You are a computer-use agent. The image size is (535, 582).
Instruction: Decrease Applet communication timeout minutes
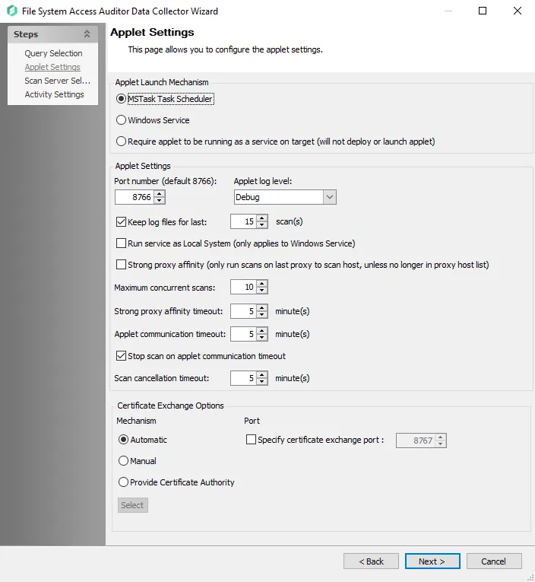click(x=261, y=337)
